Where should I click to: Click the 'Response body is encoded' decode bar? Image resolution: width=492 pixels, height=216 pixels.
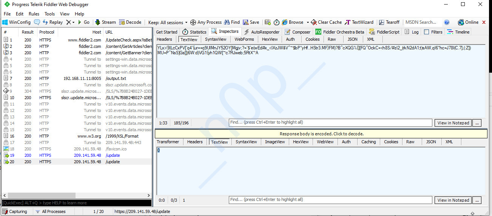click(x=321, y=134)
